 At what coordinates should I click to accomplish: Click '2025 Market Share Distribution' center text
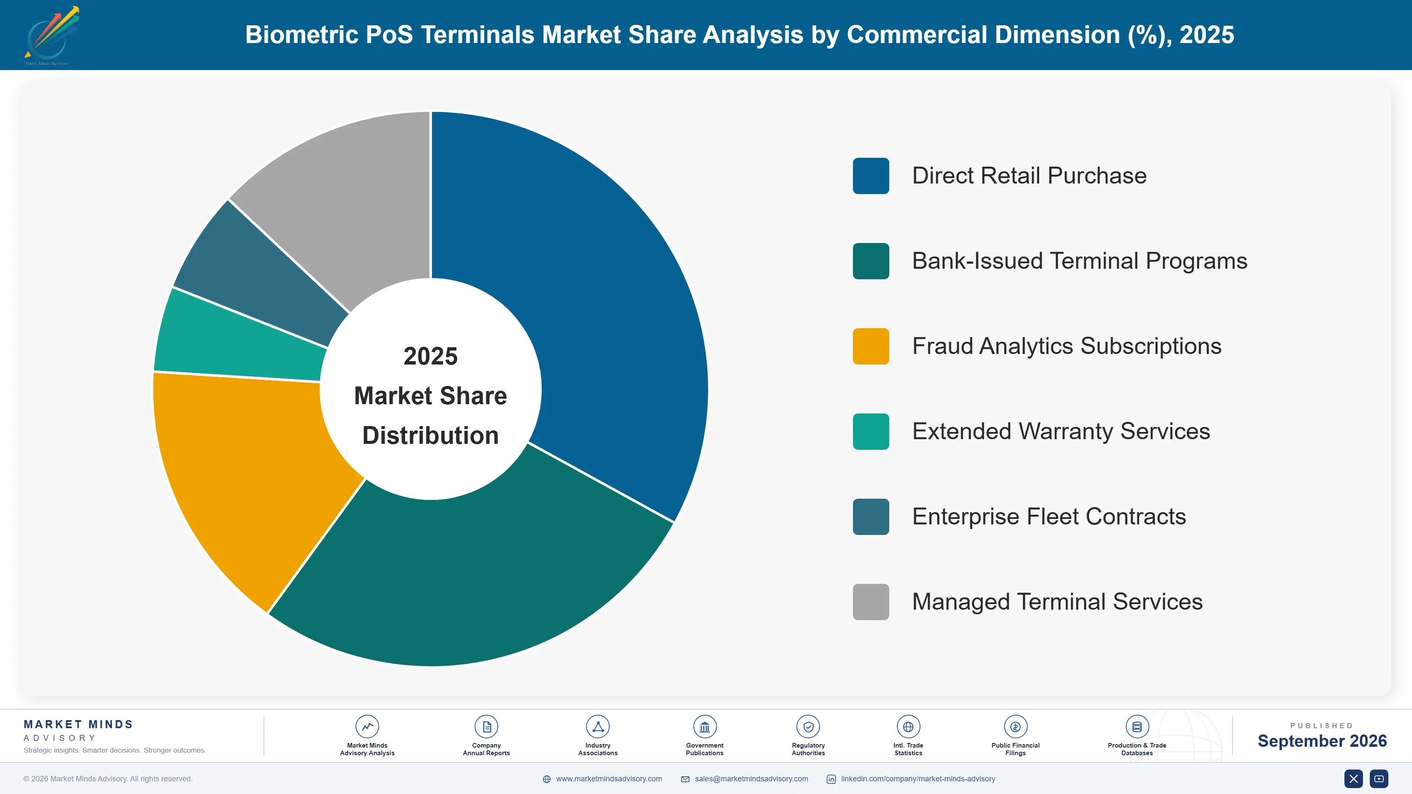[430, 395]
